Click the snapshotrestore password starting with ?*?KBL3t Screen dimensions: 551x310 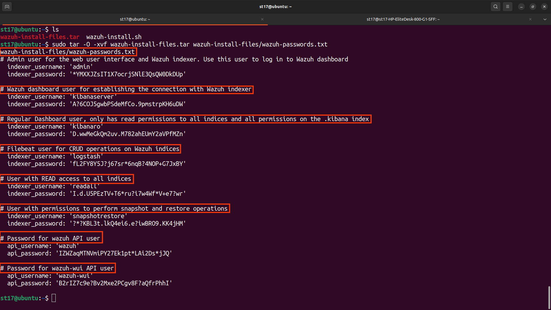click(128, 223)
